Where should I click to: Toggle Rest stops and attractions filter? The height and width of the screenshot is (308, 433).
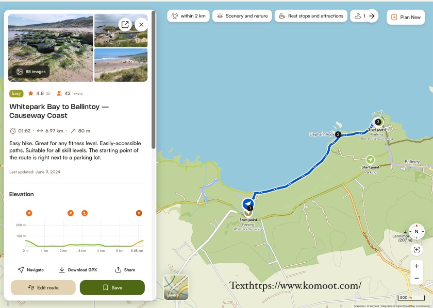(x=311, y=16)
